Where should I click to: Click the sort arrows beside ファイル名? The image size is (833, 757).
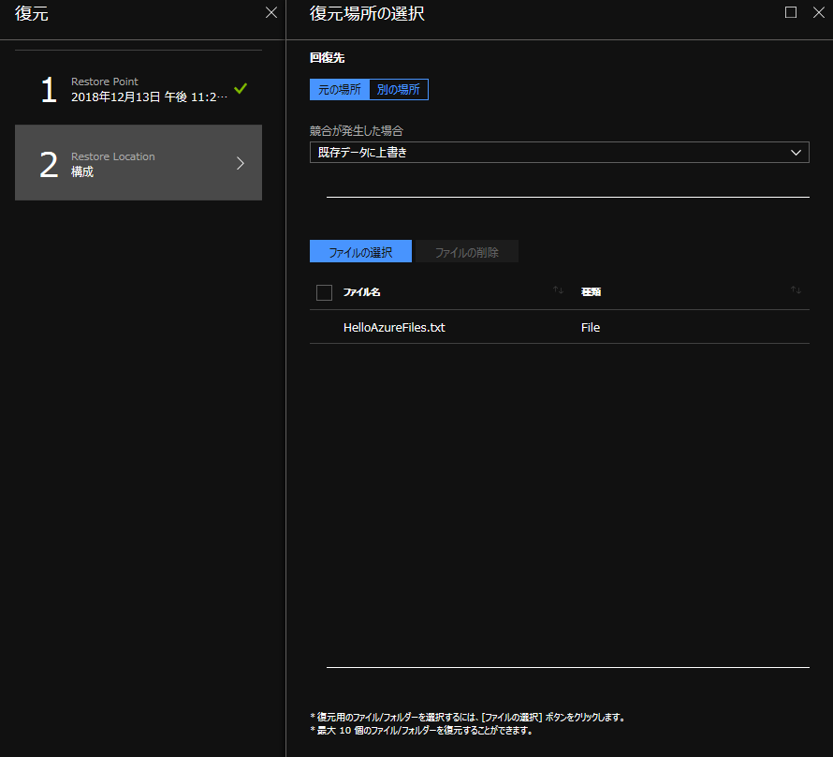[x=559, y=290]
